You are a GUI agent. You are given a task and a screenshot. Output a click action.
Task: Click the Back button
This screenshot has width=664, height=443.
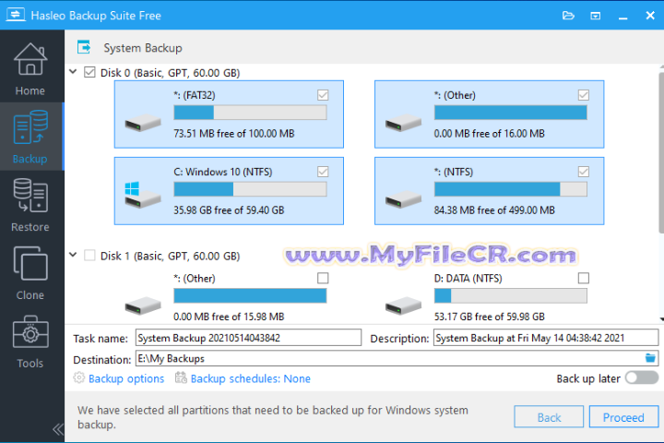(549, 417)
